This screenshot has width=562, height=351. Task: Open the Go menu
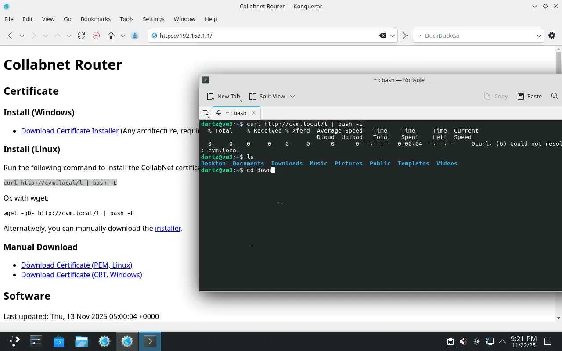[68, 19]
